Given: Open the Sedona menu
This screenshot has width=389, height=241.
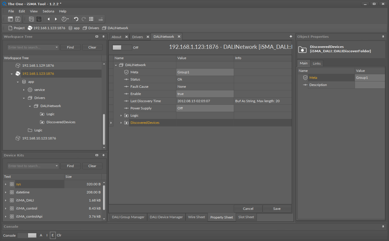Looking at the screenshot, I should pyautogui.click(x=48, y=11).
